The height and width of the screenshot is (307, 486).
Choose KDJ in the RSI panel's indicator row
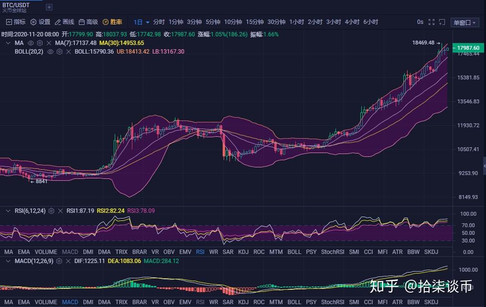[243, 252]
